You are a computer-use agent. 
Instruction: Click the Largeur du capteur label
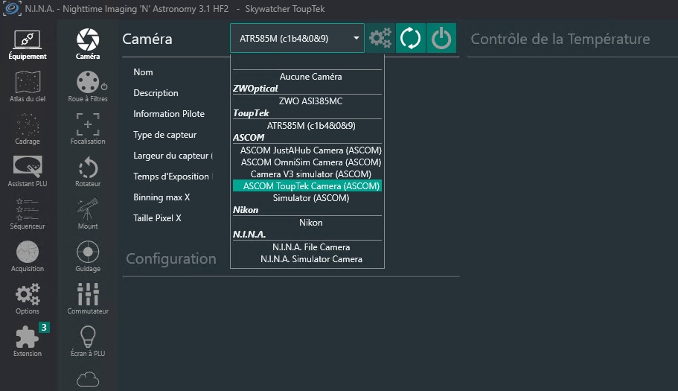tap(173, 156)
